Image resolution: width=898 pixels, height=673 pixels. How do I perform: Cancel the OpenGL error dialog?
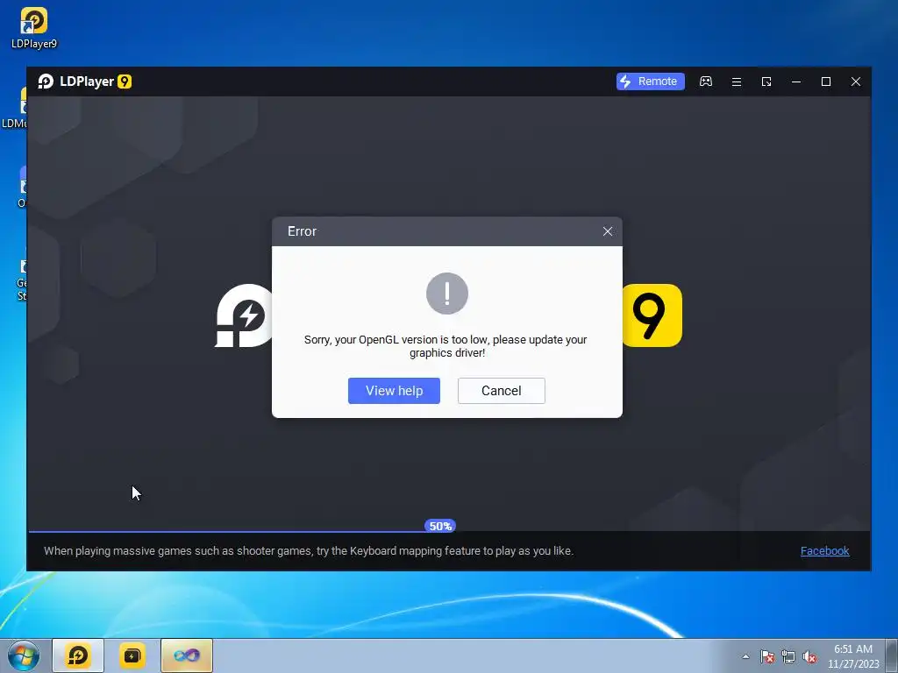(x=501, y=390)
